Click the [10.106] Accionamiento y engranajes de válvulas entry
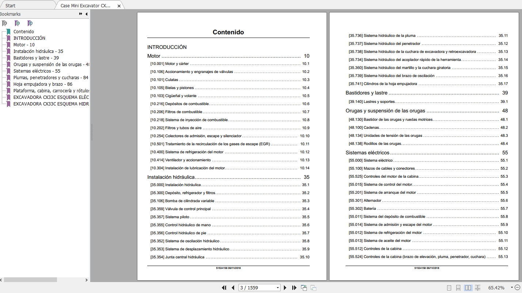This screenshot has height=293, width=522. click(x=230, y=72)
